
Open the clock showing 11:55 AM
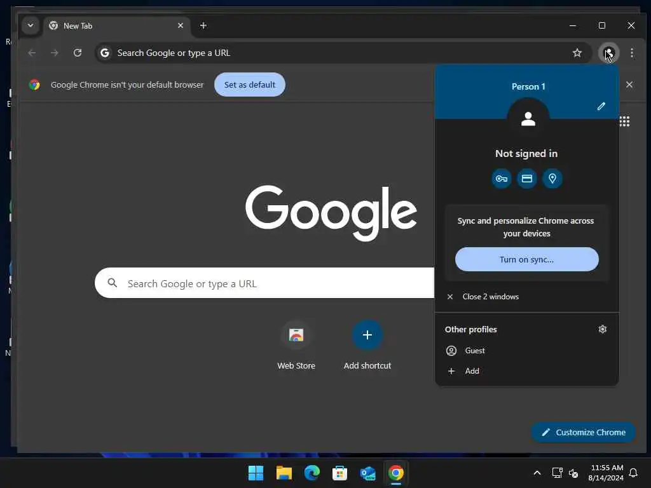[x=606, y=473]
